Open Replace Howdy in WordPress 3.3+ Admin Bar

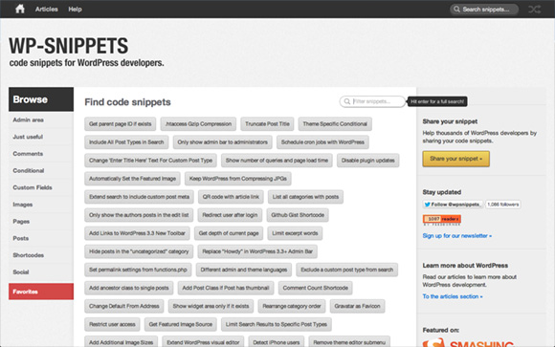pos(257,251)
